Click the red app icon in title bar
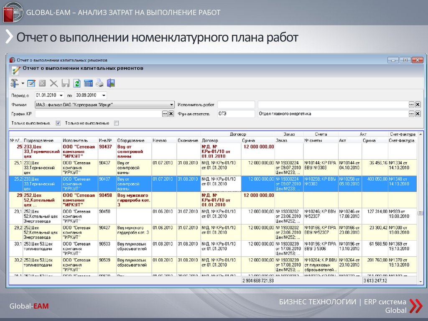The image size is (428, 321). [x=12, y=60]
